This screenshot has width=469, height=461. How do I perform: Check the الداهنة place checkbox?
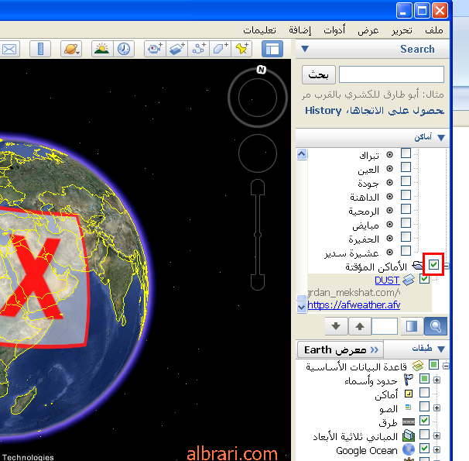(x=406, y=195)
